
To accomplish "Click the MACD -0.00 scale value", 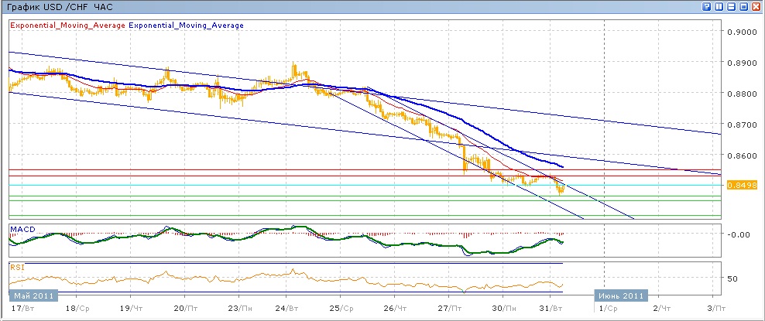I will (737, 234).
